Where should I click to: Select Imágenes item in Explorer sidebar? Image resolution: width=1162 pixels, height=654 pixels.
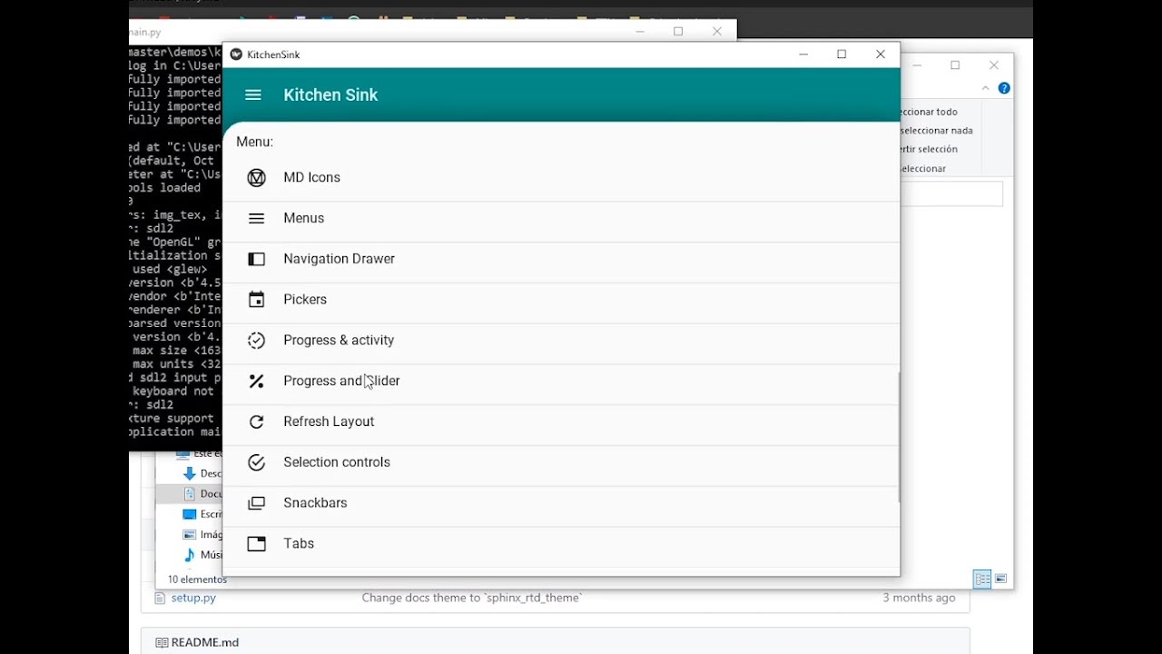tap(202, 534)
